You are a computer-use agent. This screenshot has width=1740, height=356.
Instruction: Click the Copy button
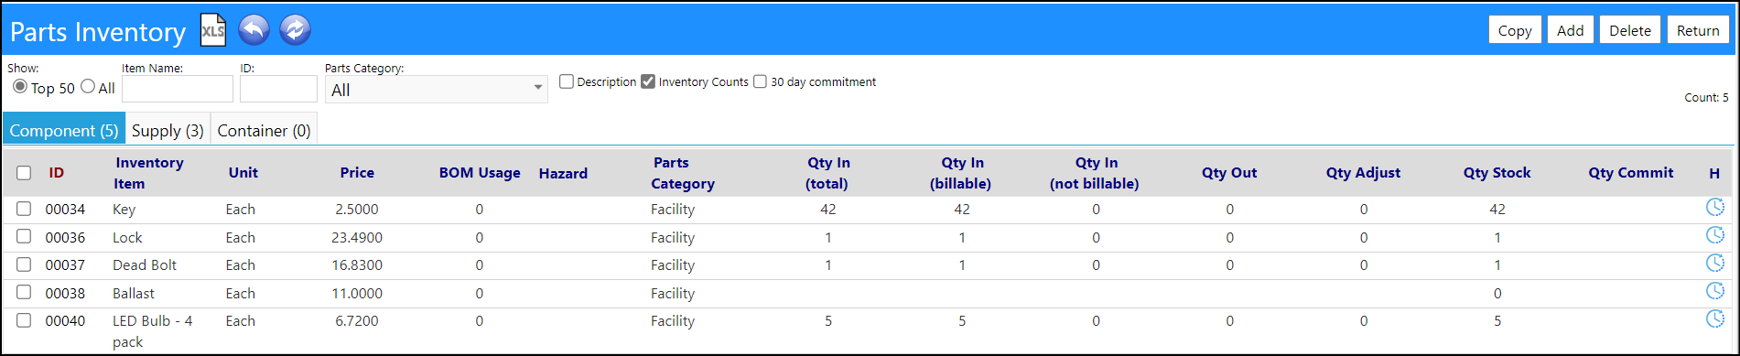click(x=1515, y=30)
